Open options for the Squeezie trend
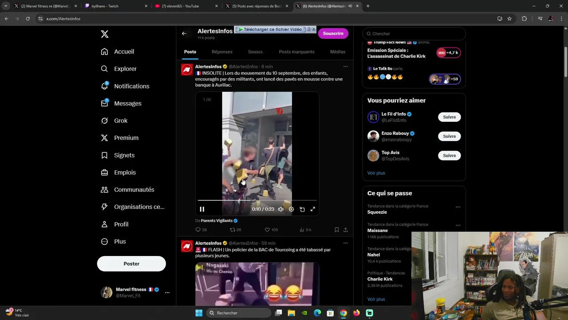This screenshot has height=320, width=568. (458, 207)
